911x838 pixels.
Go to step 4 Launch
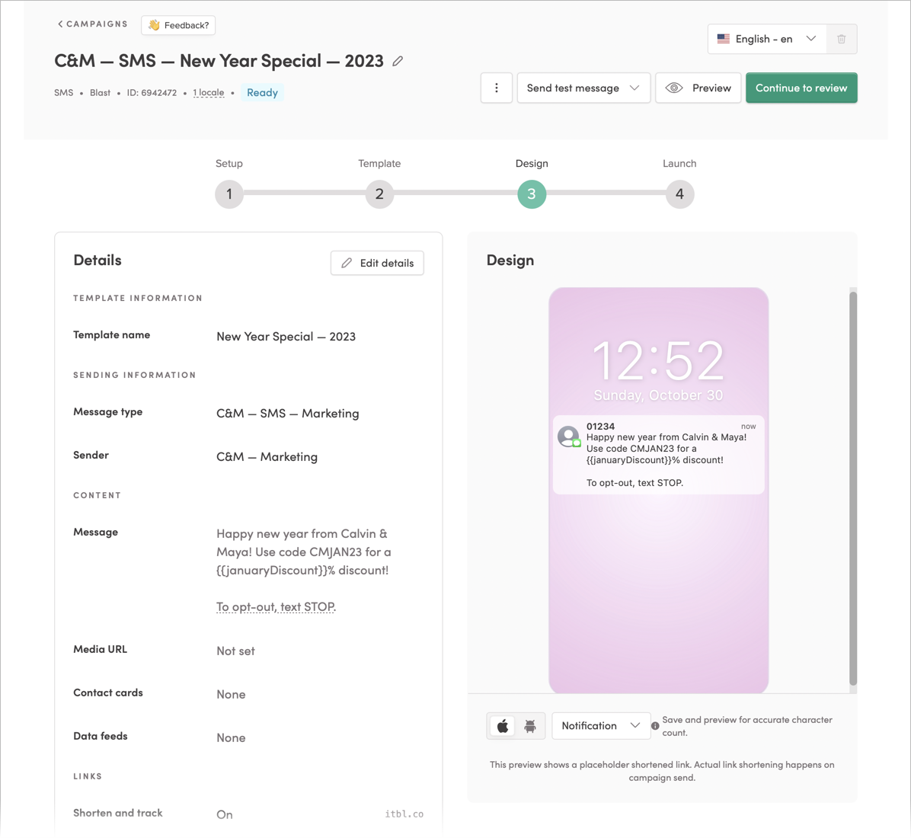coord(679,194)
